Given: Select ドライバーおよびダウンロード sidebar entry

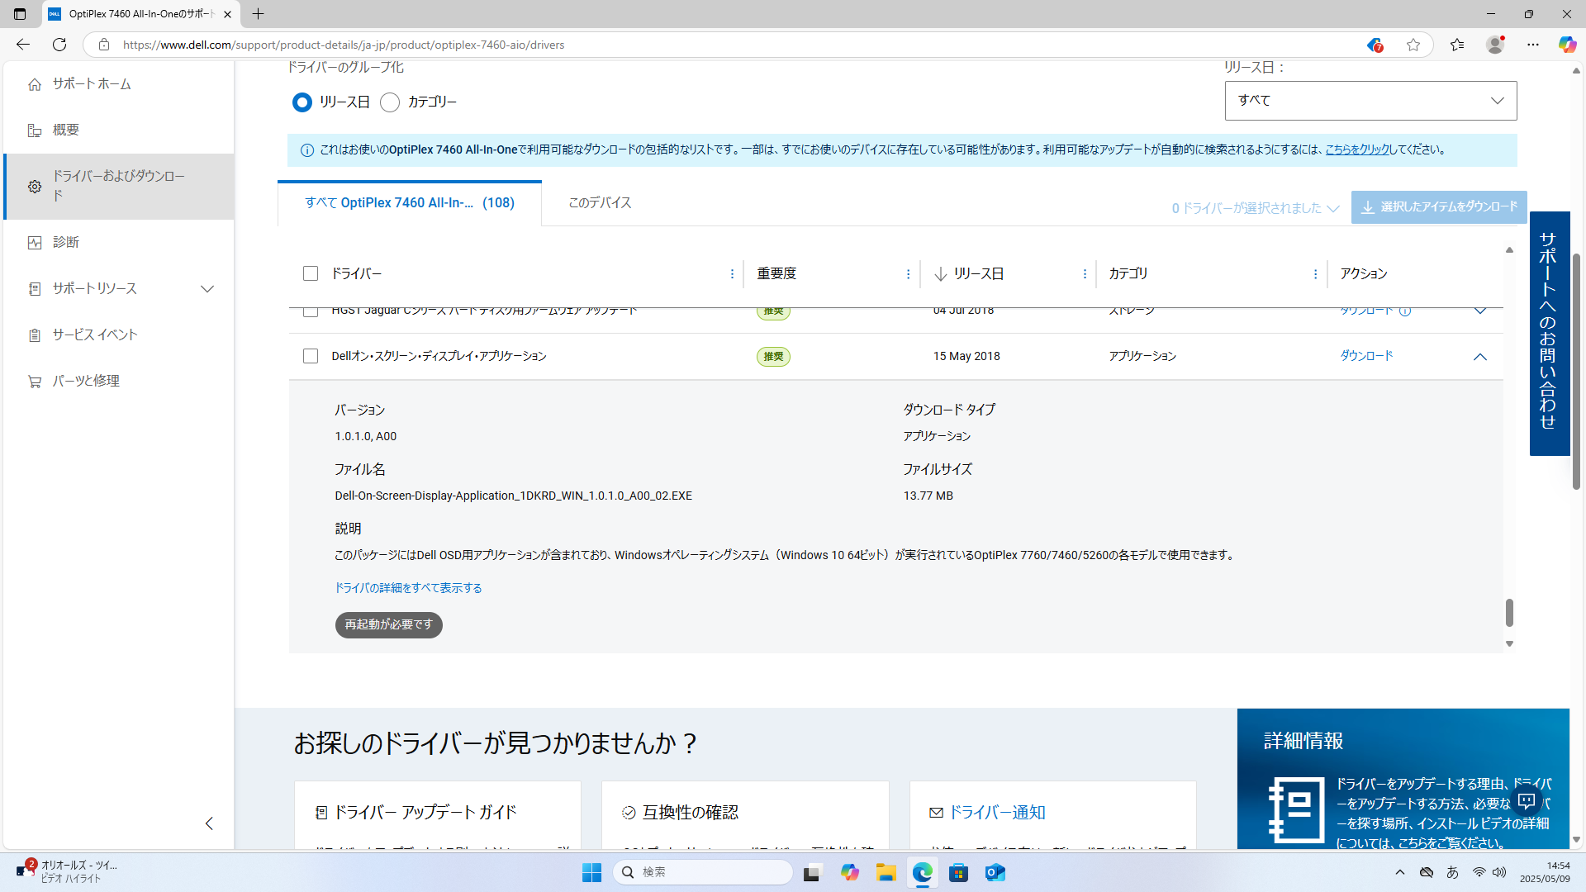Looking at the screenshot, I should coord(118,186).
